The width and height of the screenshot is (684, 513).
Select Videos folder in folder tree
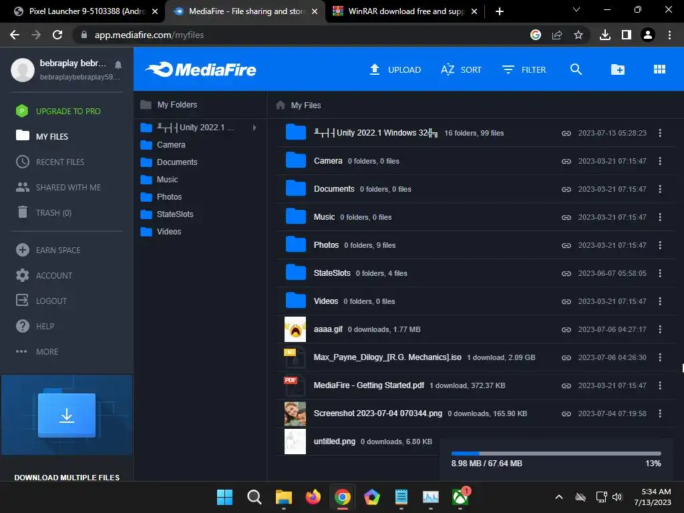pos(160,232)
